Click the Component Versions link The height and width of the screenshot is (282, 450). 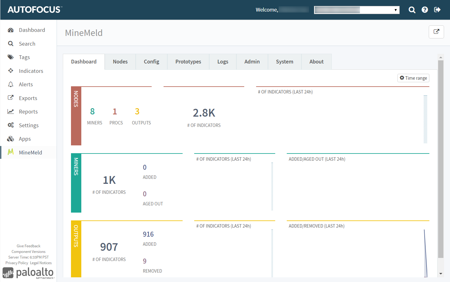point(28,252)
